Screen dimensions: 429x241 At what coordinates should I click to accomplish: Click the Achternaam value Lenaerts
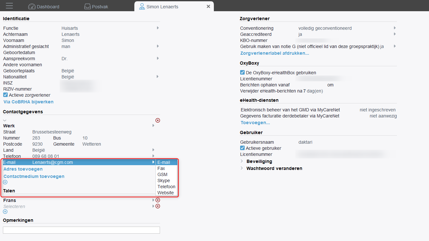point(71,34)
